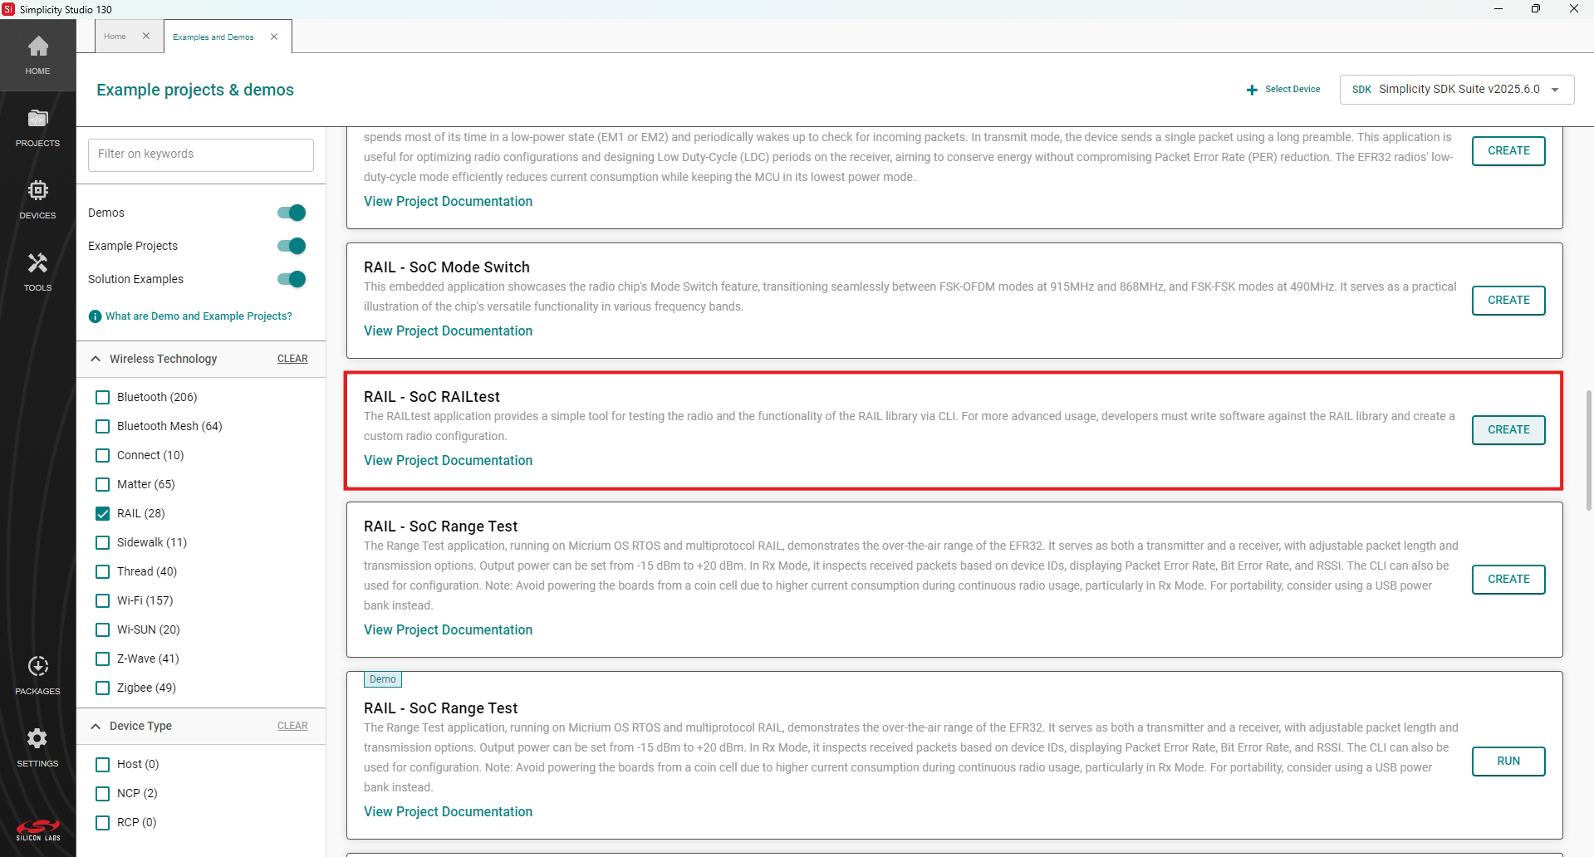Turn off the Solution Examples switch
Viewport: 1594px width, 857px height.
tap(292, 279)
